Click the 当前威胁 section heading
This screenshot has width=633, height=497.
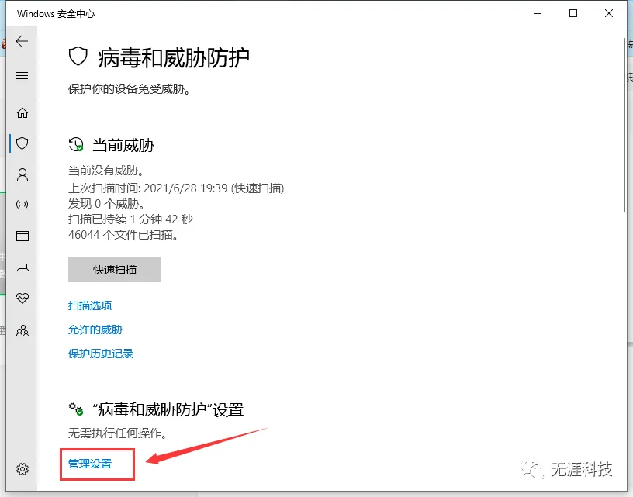(123, 145)
